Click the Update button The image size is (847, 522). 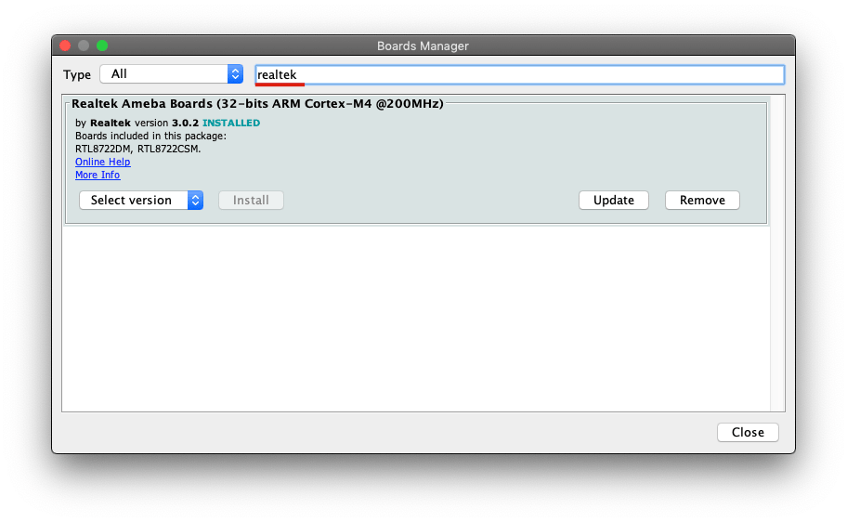click(614, 200)
